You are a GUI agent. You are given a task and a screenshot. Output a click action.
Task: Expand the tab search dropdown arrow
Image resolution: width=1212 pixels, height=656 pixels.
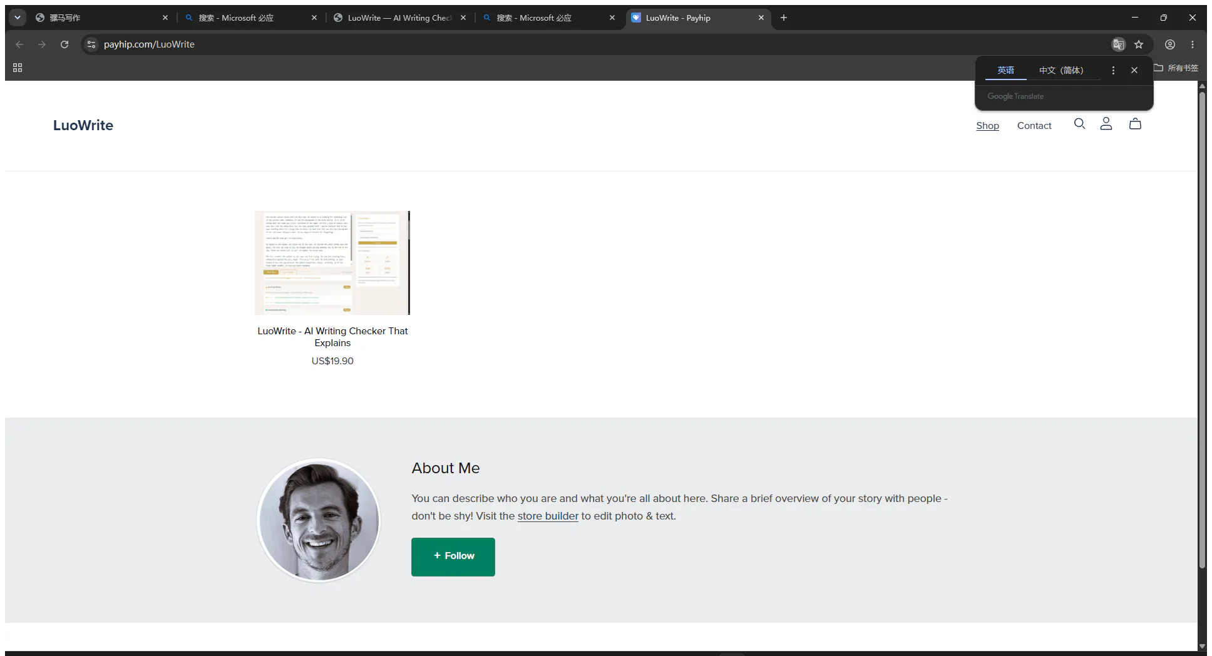[18, 18]
